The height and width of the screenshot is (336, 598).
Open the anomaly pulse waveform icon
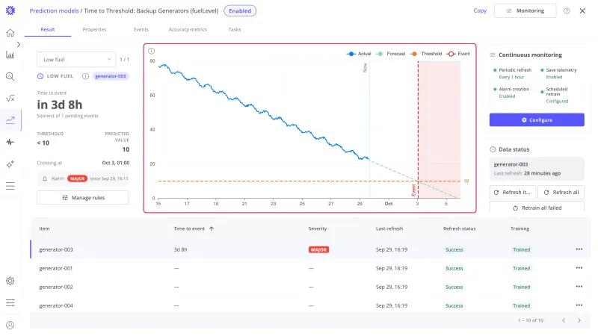tap(10, 142)
